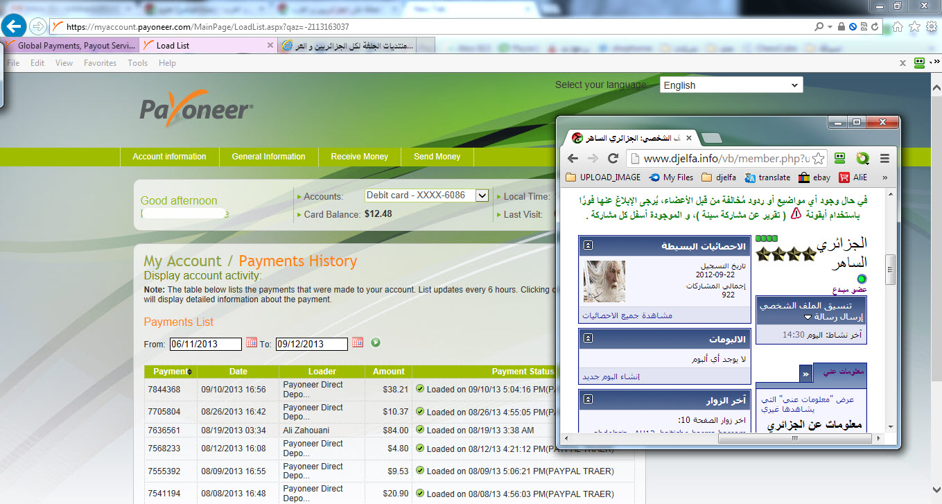Open IE Edit menu
The image size is (942, 504).
pos(37,62)
